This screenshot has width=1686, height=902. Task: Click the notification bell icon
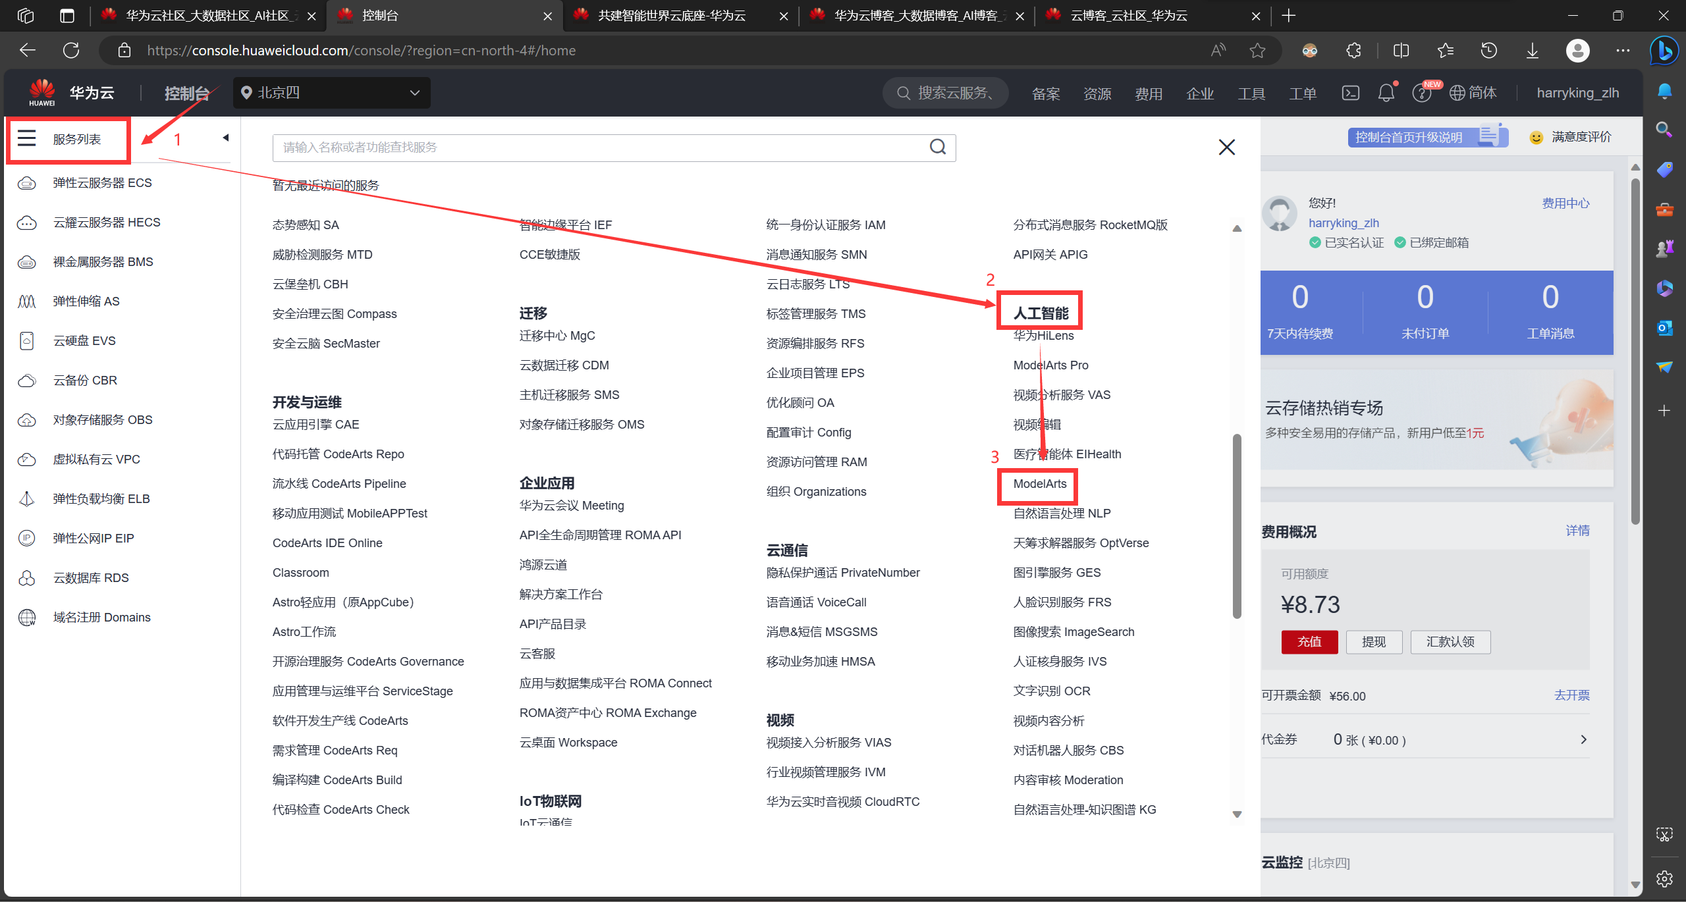(x=1386, y=93)
